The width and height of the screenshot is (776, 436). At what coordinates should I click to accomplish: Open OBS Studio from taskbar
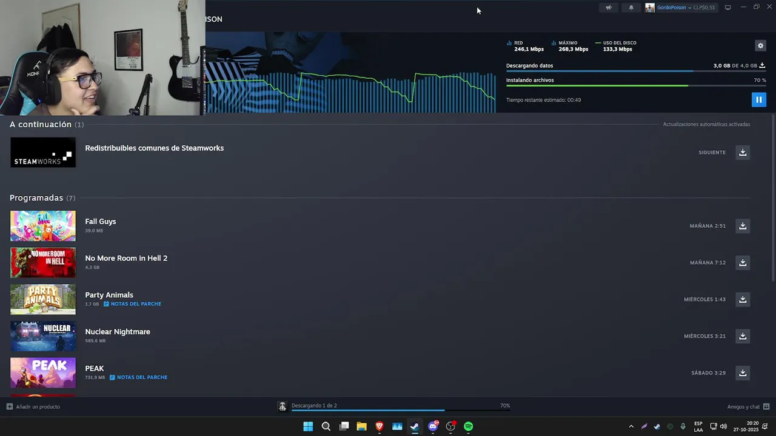tap(450, 426)
